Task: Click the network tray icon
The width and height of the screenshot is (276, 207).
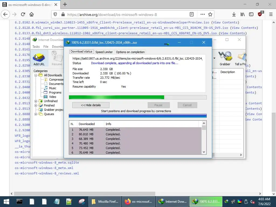Action: 233,202
